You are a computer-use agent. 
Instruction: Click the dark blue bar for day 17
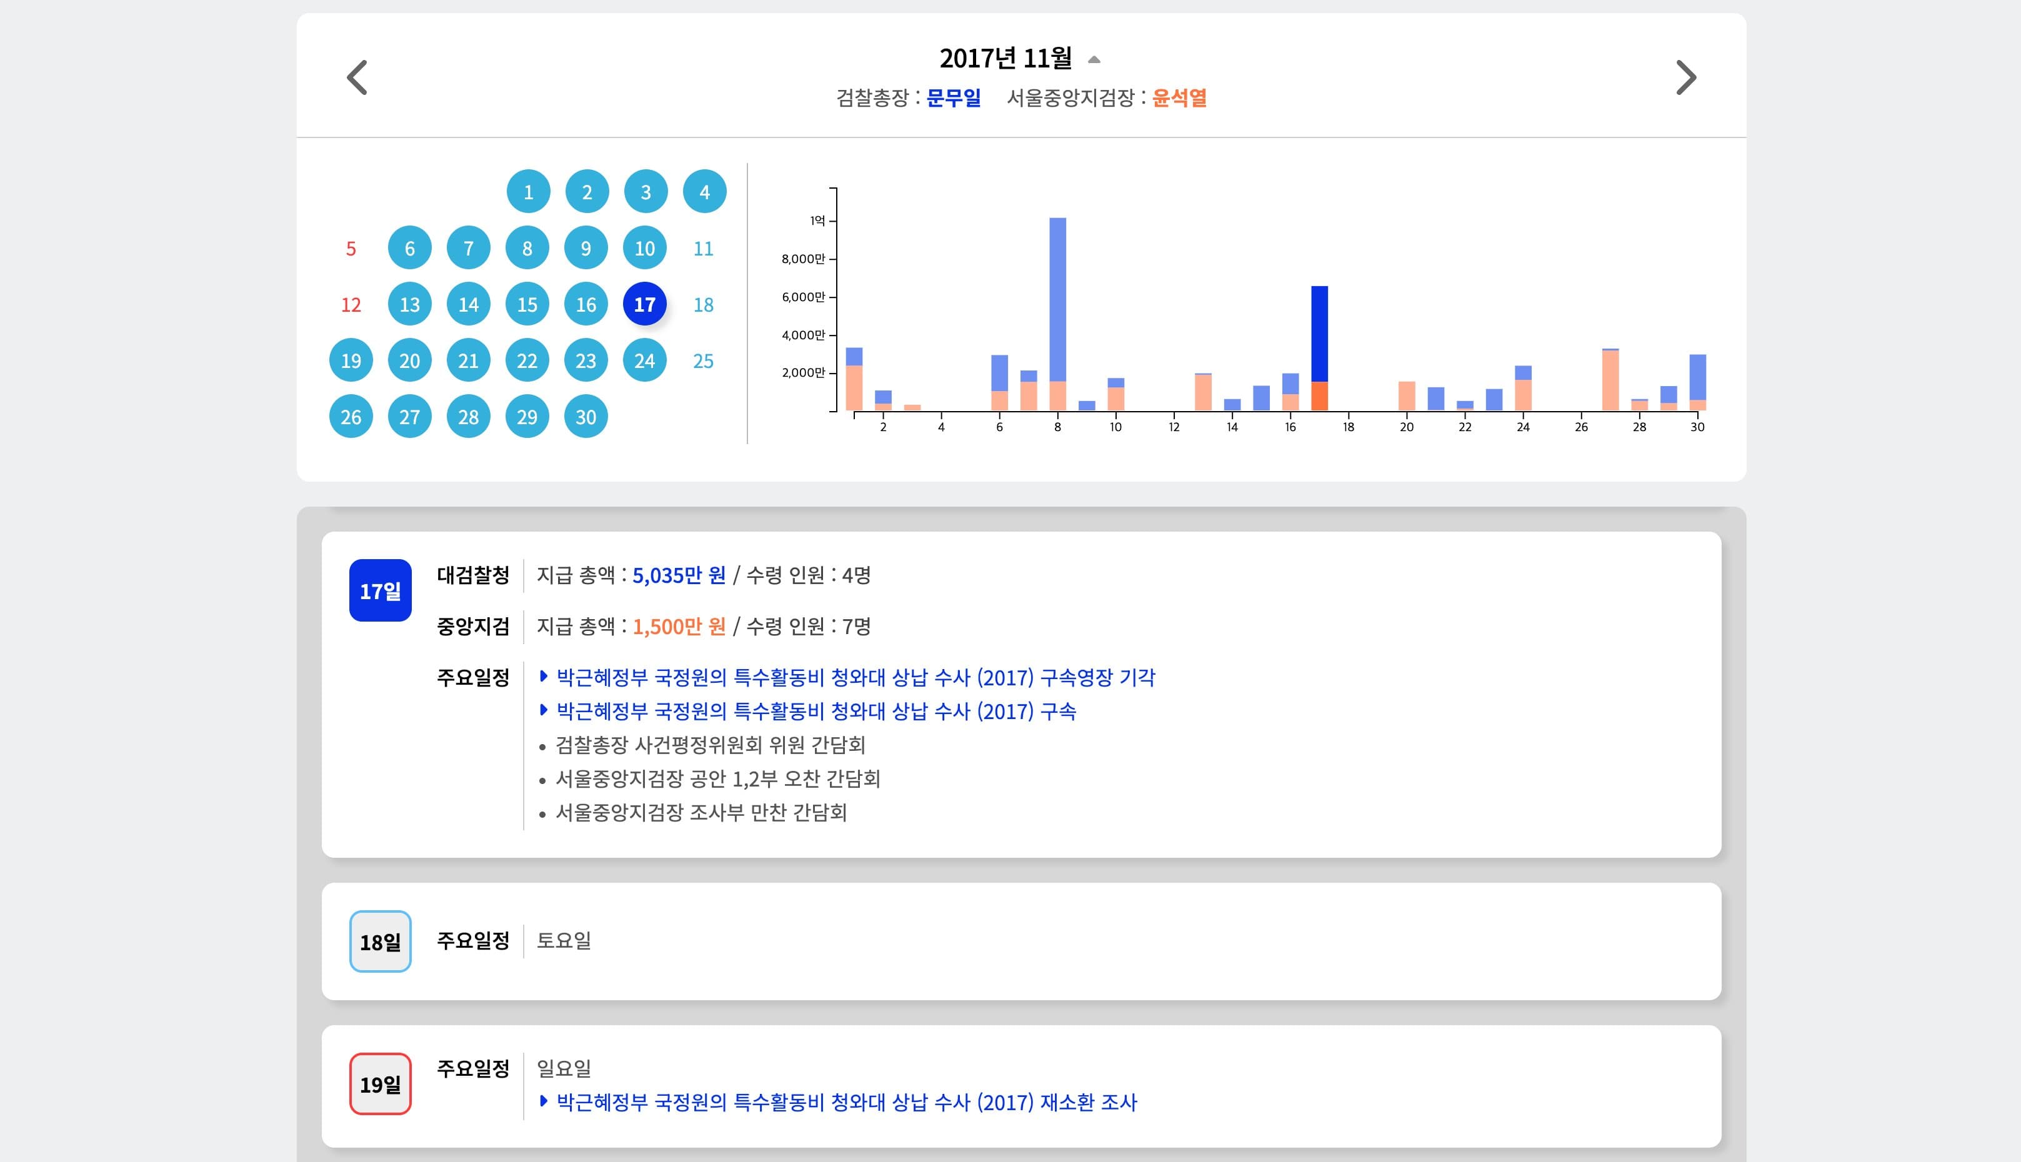(1319, 334)
